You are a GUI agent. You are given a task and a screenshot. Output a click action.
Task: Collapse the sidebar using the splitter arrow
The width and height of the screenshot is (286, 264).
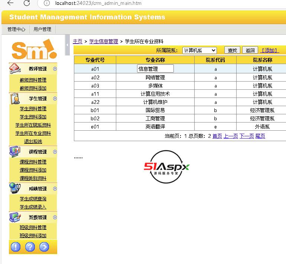coord(67,45)
